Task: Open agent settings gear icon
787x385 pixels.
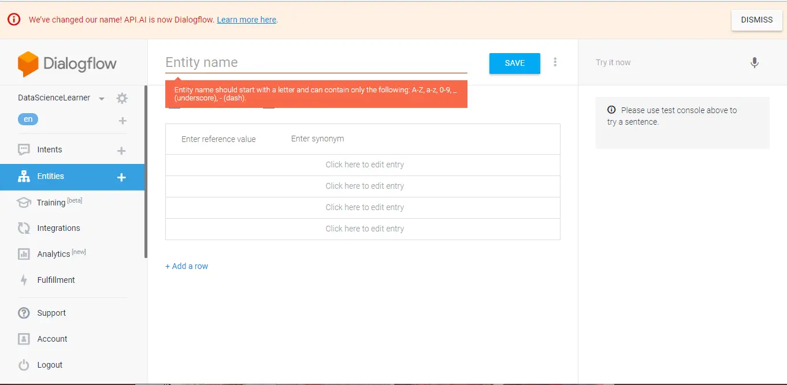Action: point(122,98)
